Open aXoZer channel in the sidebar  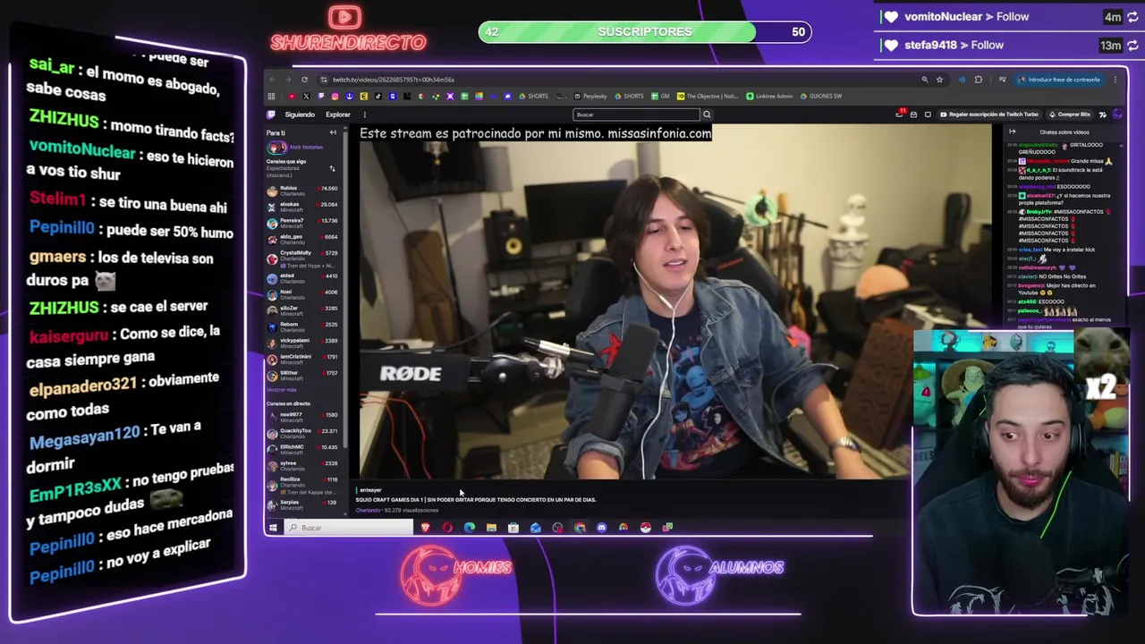(302, 310)
